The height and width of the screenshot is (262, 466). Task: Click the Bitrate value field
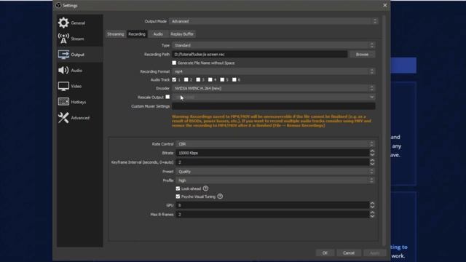272,153
